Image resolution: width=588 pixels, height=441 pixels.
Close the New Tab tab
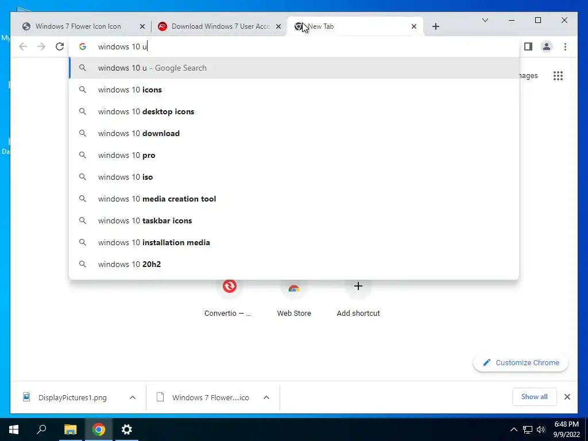[x=413, y=26]
